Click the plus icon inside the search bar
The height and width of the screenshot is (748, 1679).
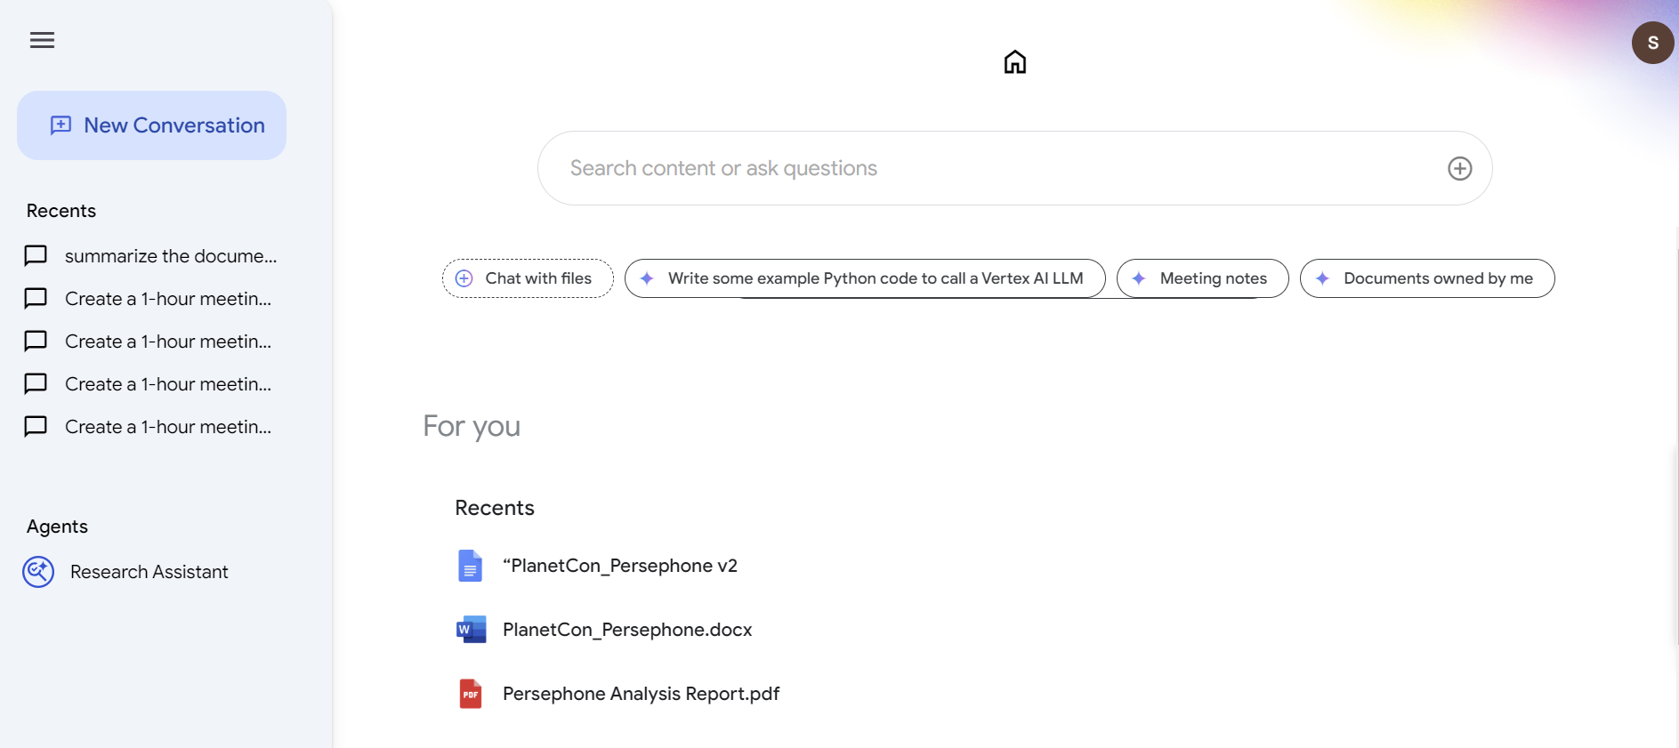pos(1458,168)
